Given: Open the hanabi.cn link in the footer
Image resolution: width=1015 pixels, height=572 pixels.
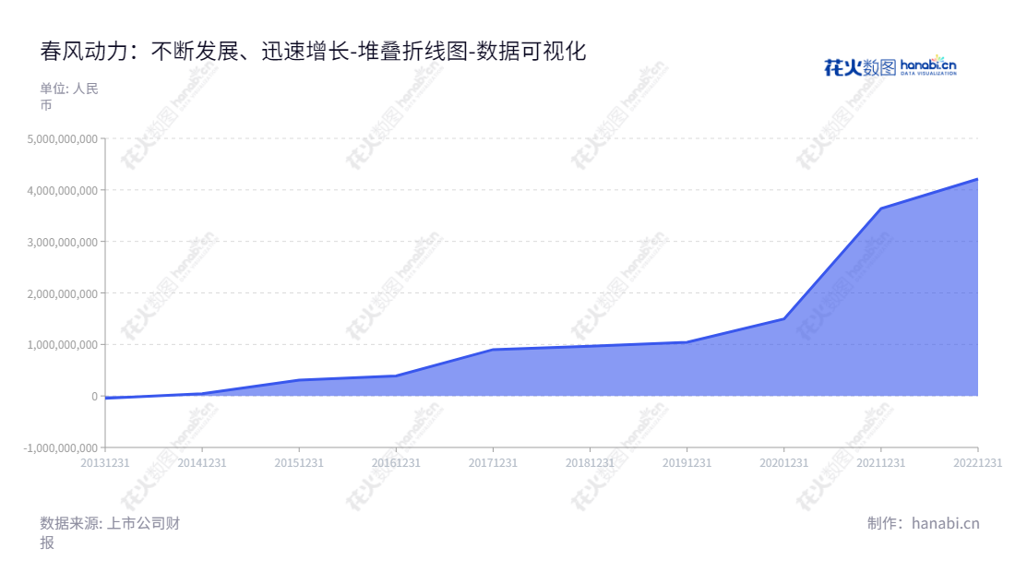Looking at the screenshot, I should click(947, 521).
